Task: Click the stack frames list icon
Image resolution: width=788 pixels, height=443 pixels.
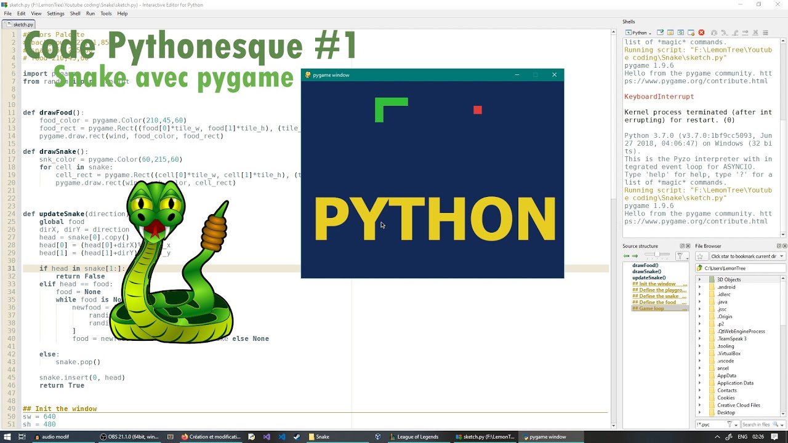Action: pos(765,33)
